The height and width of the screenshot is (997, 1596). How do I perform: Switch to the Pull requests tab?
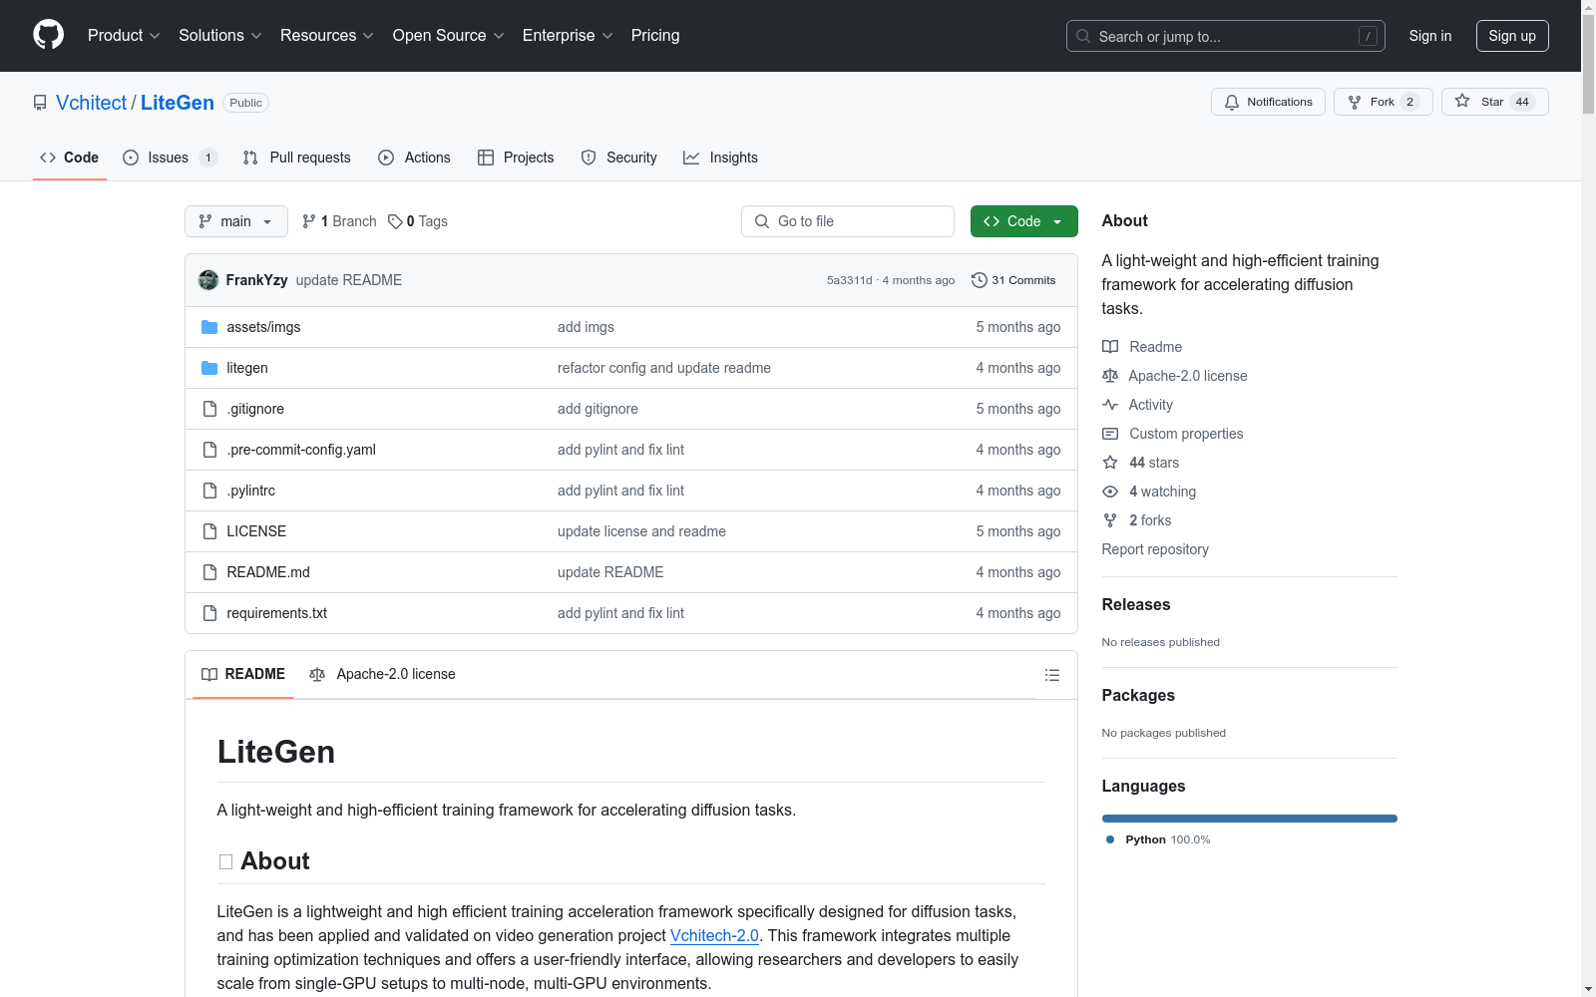click(297, 158)
